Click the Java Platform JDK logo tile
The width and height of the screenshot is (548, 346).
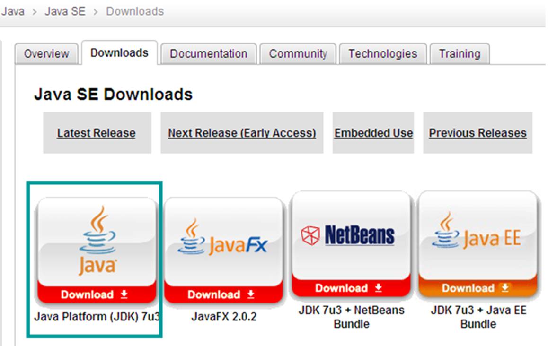click(x=97, y=242)
